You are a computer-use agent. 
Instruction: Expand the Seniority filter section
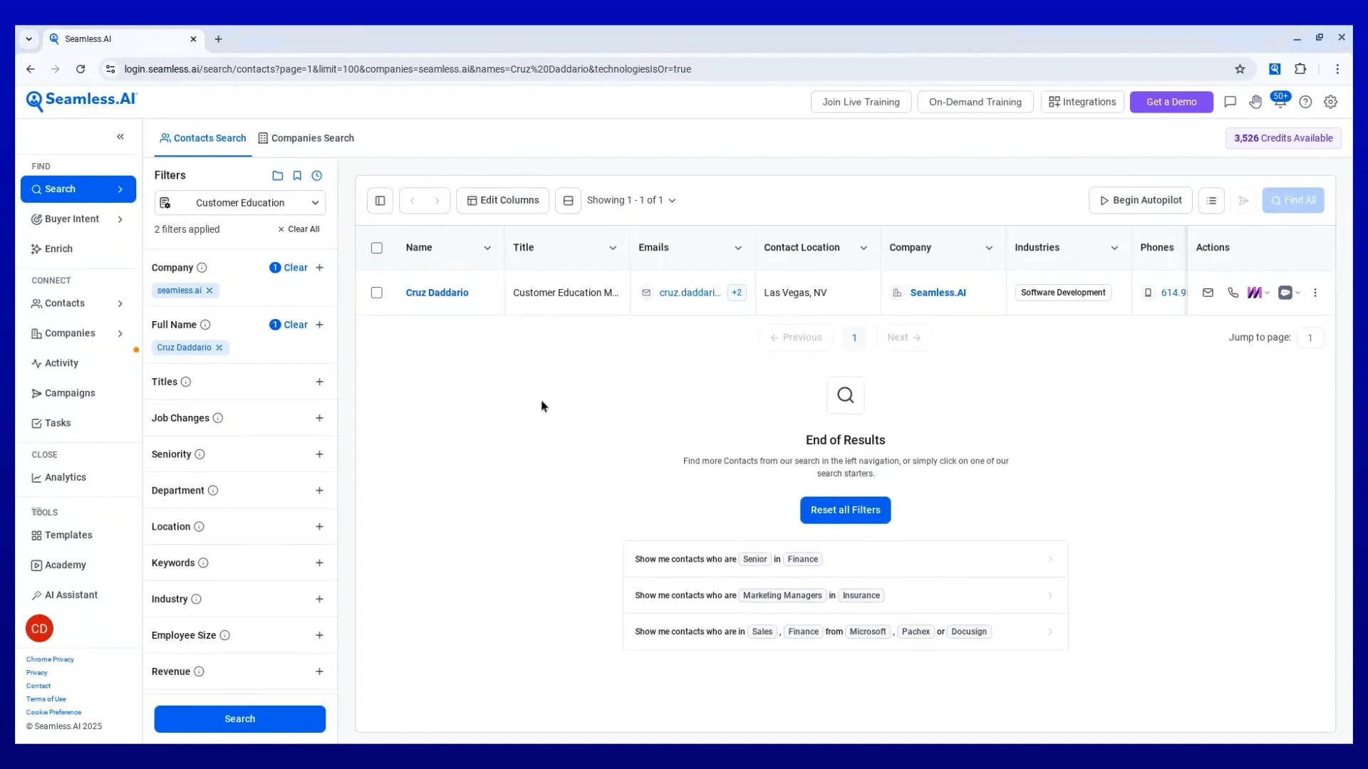tap(319, 454)
